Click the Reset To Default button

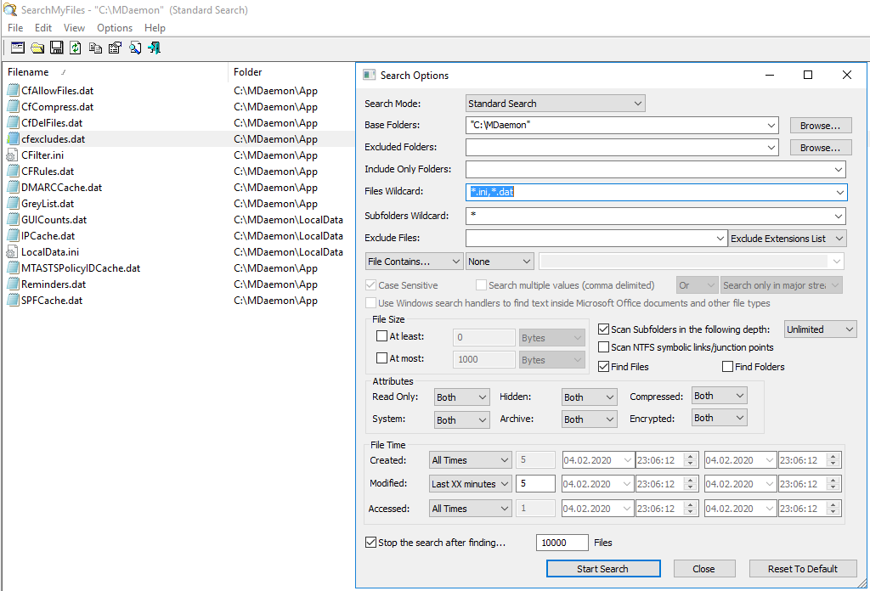tap(802, 569)
